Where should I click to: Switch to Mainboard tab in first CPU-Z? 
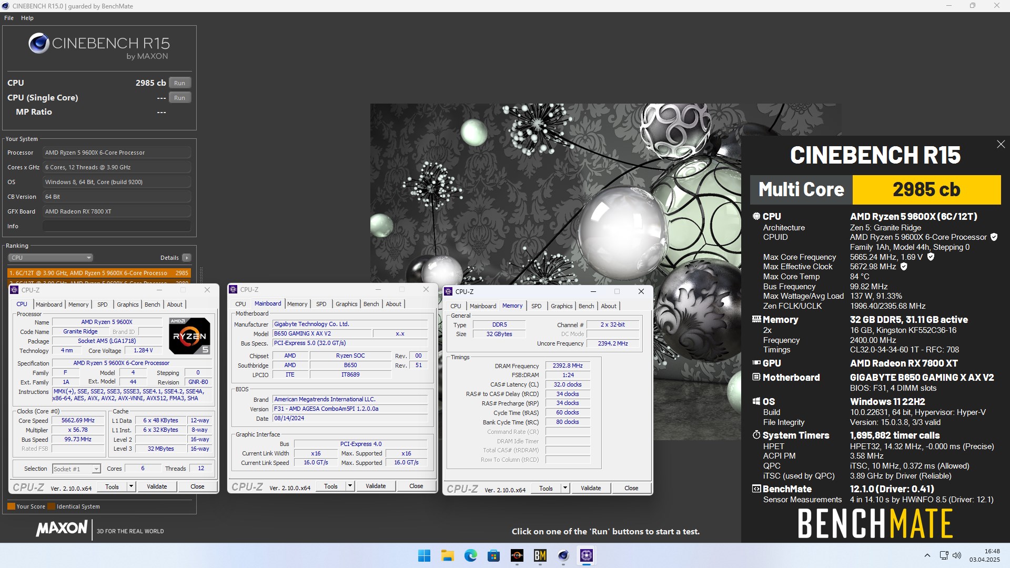[49, 305]
